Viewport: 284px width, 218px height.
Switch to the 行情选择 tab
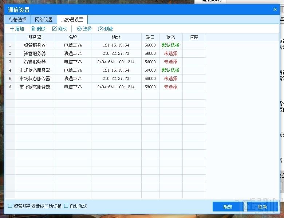click(17, 20)
